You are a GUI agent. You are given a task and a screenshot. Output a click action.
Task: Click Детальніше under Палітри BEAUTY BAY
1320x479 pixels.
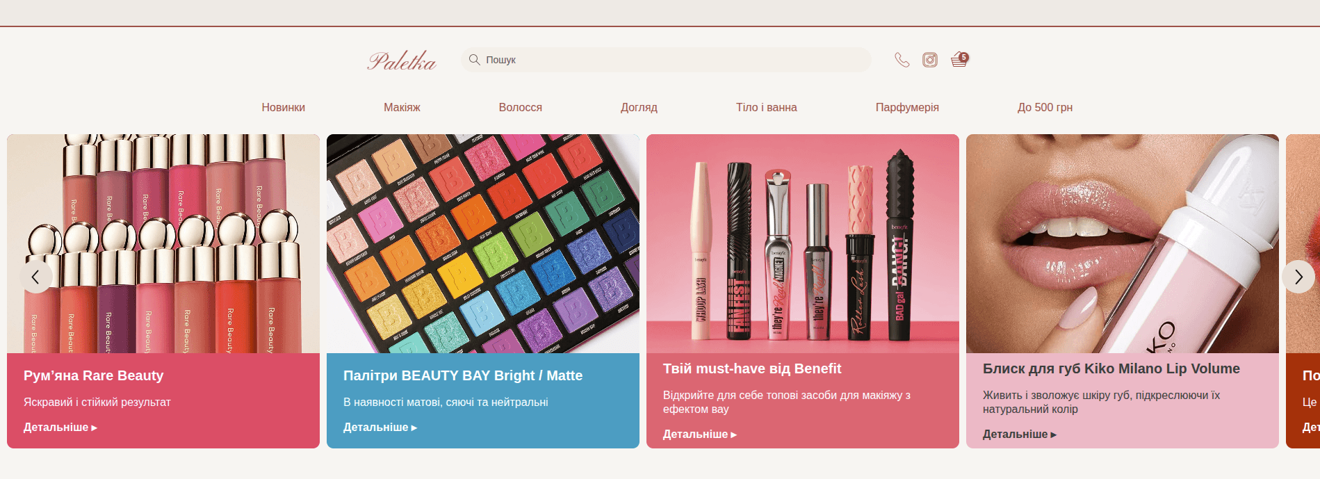tap(380, 428)
